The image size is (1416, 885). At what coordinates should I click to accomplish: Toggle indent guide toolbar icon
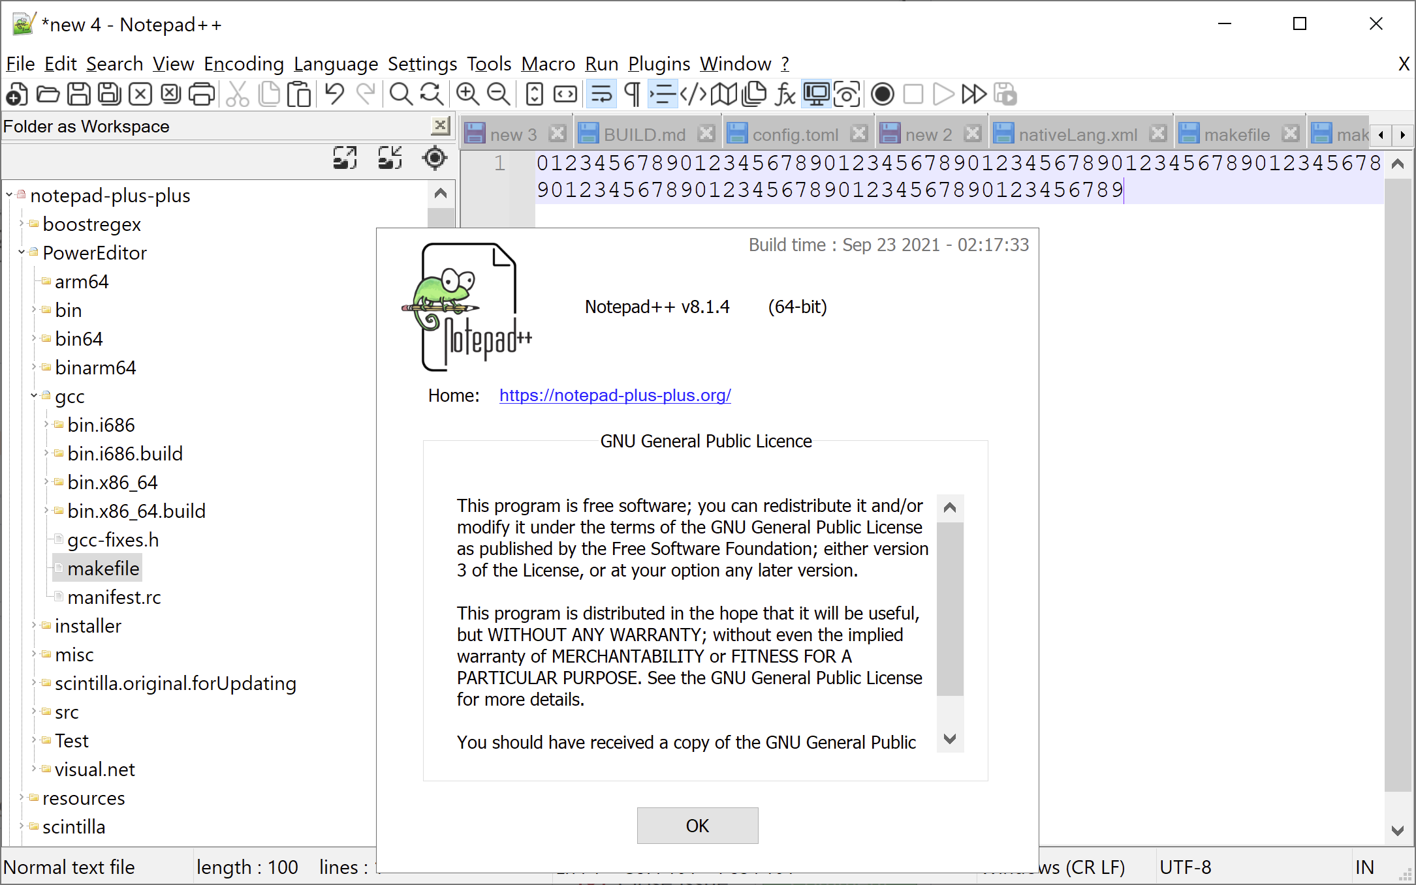[663, 95]
